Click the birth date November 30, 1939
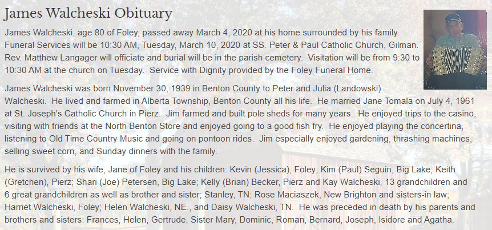The width and height of the screenshot is (492, 230). (152, 89)
